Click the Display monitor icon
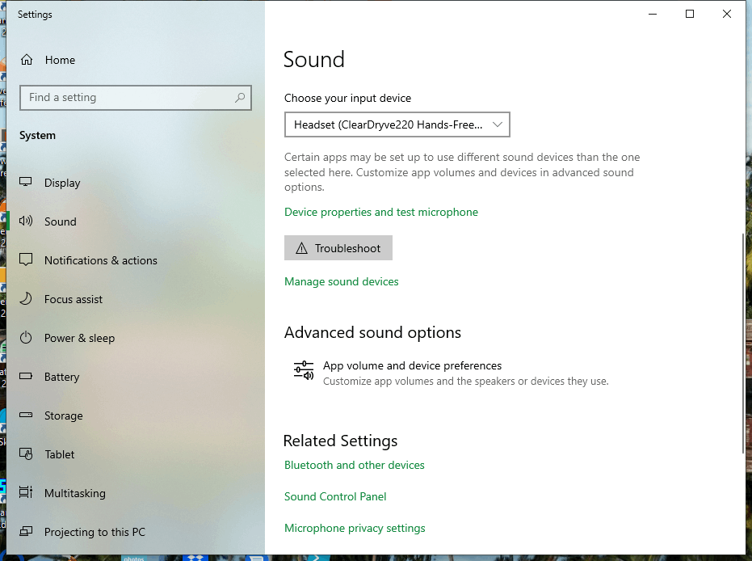The height and width of the screenshot is (561, 752). (x=26, y=183)
